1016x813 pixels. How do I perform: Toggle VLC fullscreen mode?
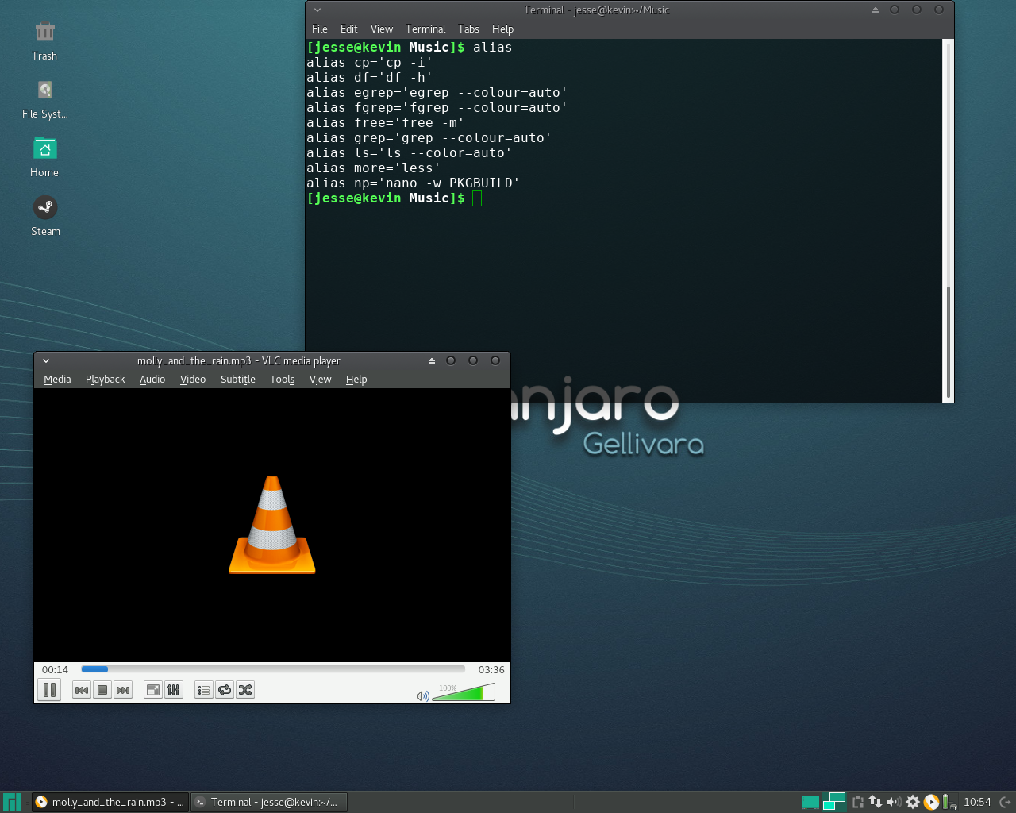[x=153, y=690]
